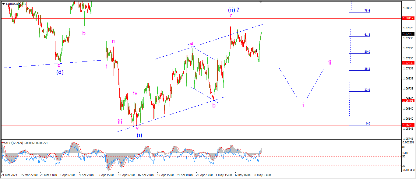Click the 38.2 Fibonacci level label
The image size is (416, 179).
coord(367,69)
